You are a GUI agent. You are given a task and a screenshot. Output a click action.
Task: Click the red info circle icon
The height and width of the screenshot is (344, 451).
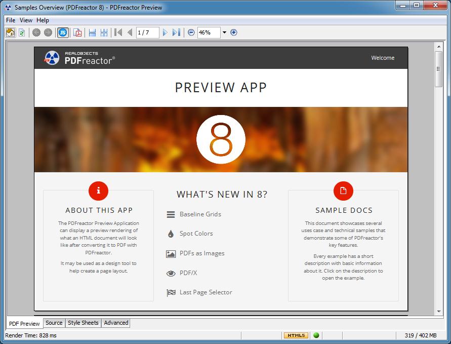(98, 190)
